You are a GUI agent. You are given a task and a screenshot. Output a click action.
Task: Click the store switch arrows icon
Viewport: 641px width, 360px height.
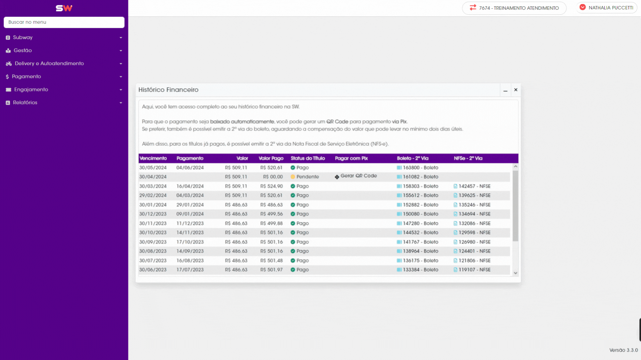tap(473, 7)
